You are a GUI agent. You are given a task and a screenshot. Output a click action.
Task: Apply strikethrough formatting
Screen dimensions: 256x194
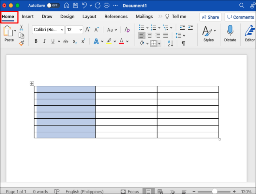tap(66, 42)
